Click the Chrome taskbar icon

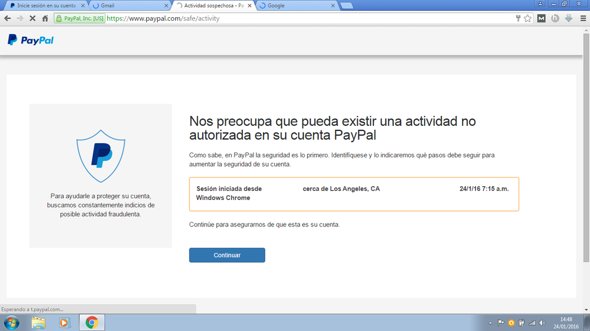(92, 323)
